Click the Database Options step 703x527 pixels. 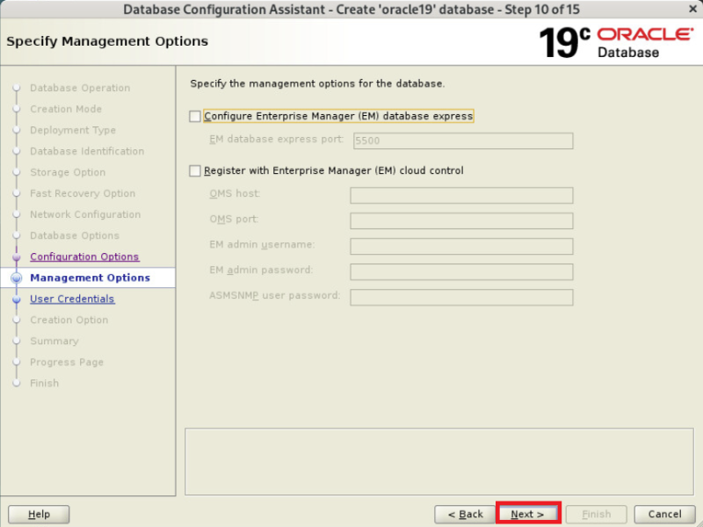(75, 235)
